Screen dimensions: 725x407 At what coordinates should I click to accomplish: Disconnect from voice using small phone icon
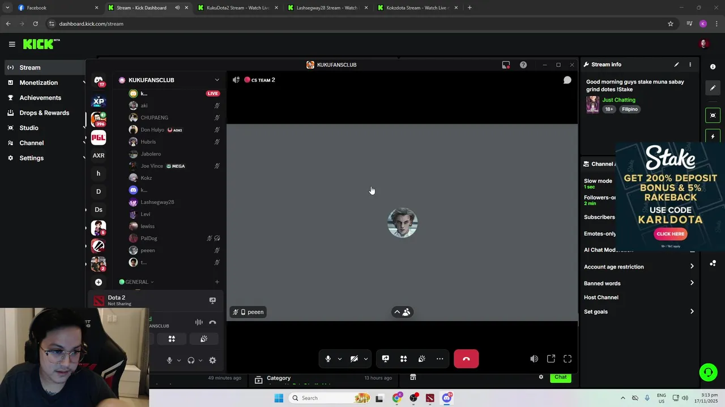[x=212, y=322]
